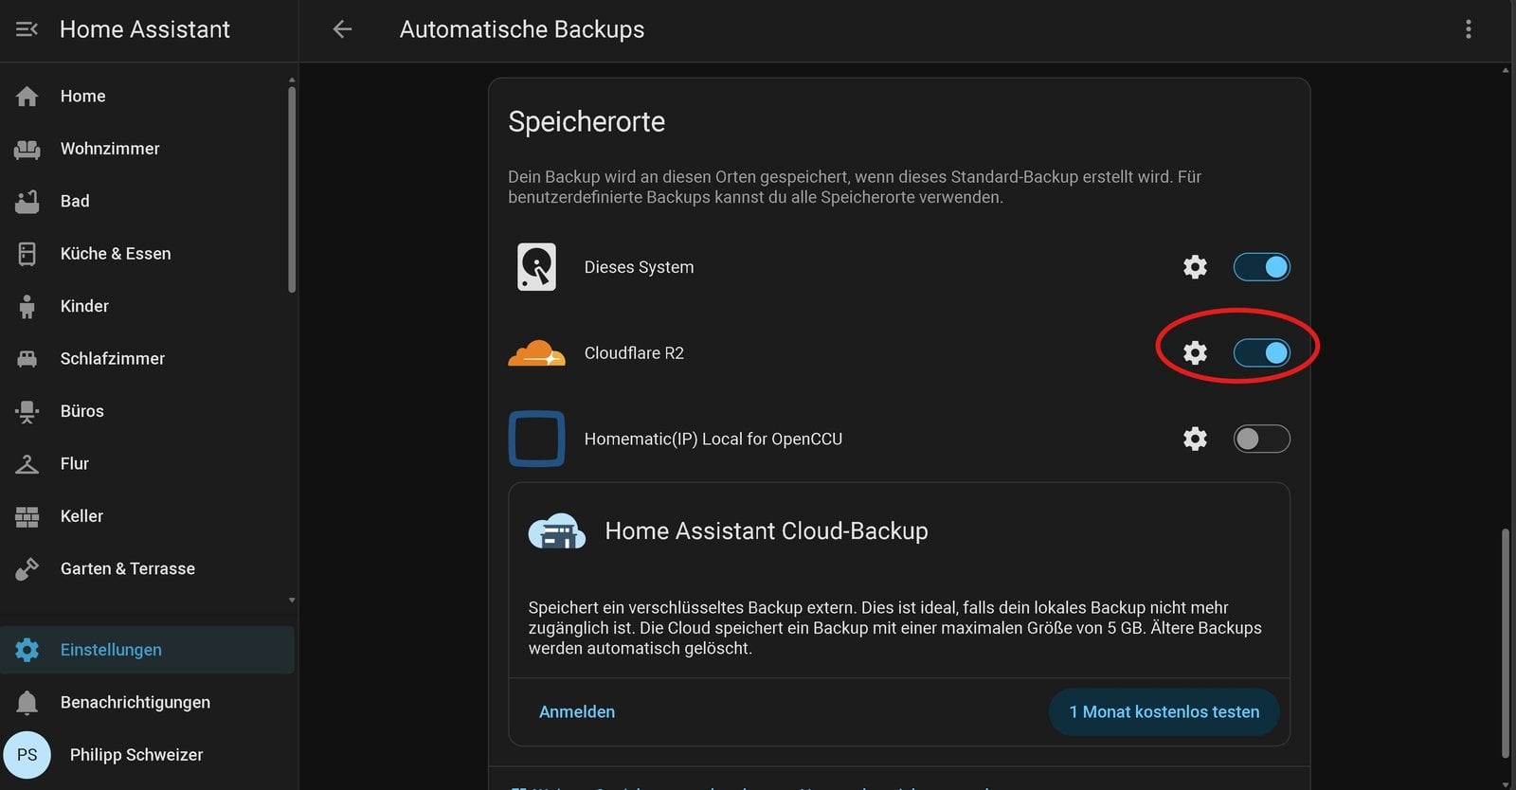Viewport: 1516px width, 790px height.
Task: Click the Cloudflare R2 cloud logo
Action: [536, 353]
